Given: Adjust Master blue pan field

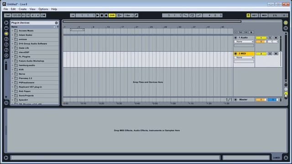Looking at the screenshot, I should (x=273, y=100).
